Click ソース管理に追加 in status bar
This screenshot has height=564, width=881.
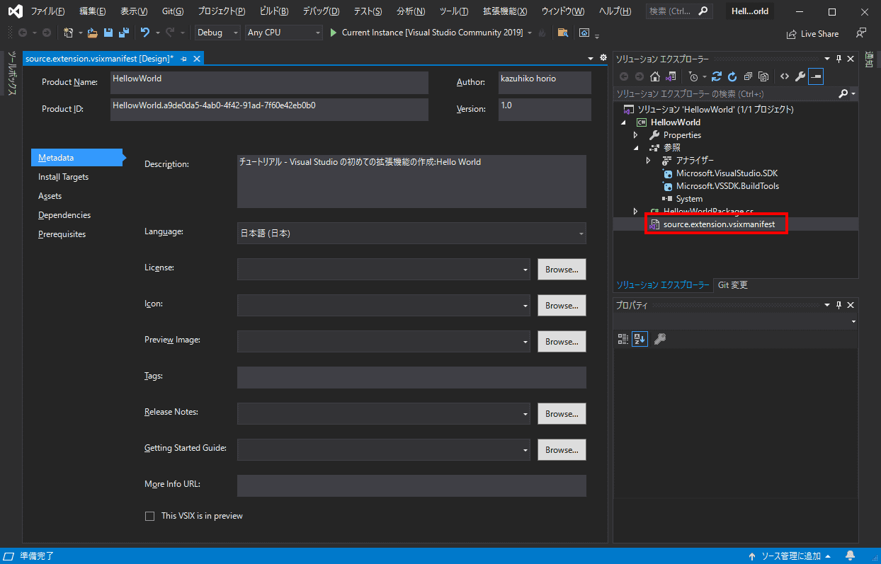click(790, 556)
